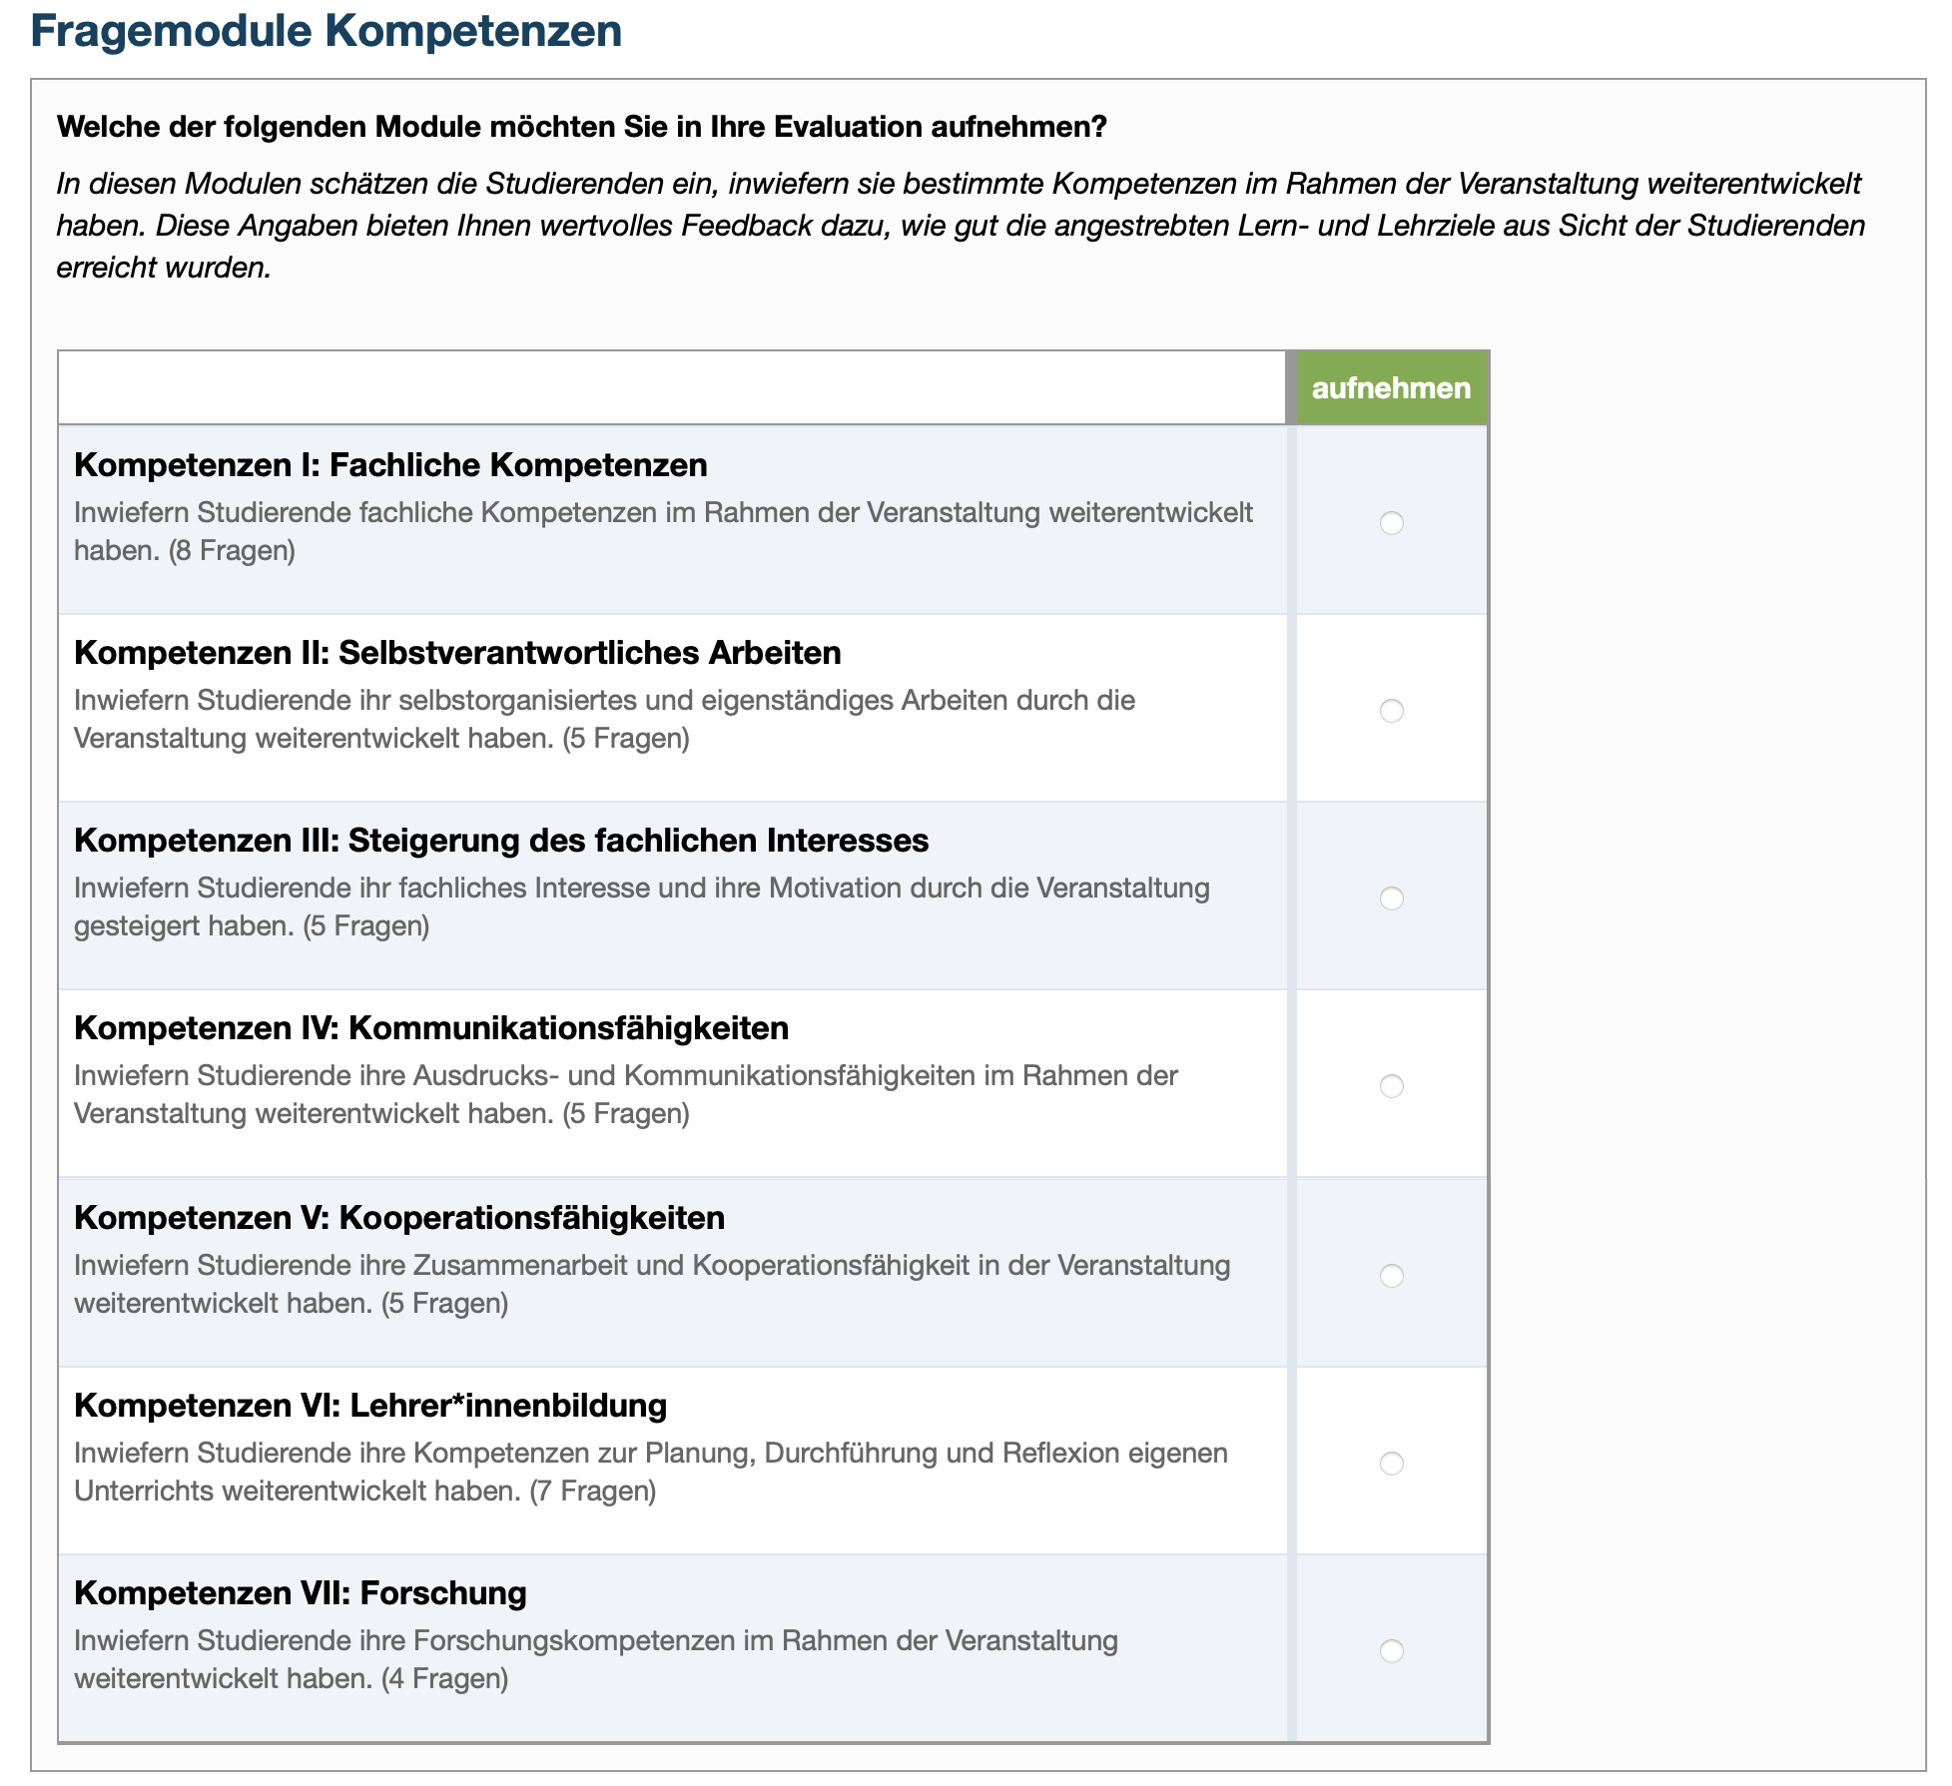The width and height of the screenshot is (1952, 1786).
Task: Click the Forschungskompetenzen description with 4 Fragen
Action: click(596, 1659)
